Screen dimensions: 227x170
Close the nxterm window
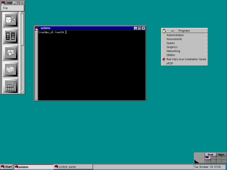(143, 28)
